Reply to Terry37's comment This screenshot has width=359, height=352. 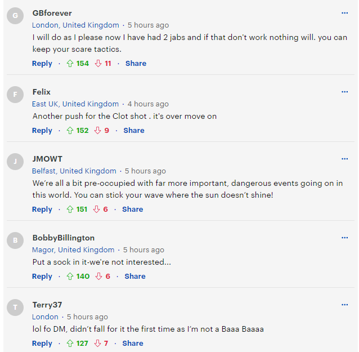click(x=42, y=344)
